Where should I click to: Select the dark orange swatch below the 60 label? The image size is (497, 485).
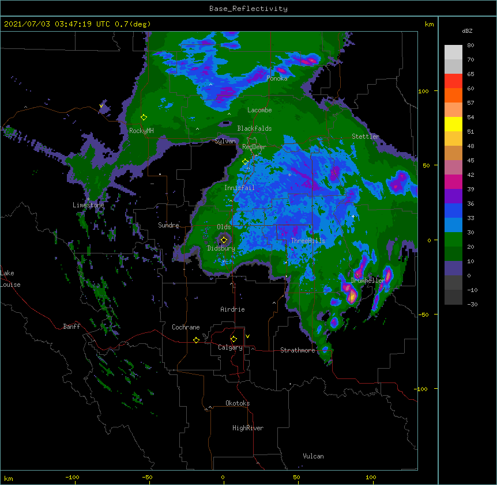pyautogui.click(x=453, y=95)
